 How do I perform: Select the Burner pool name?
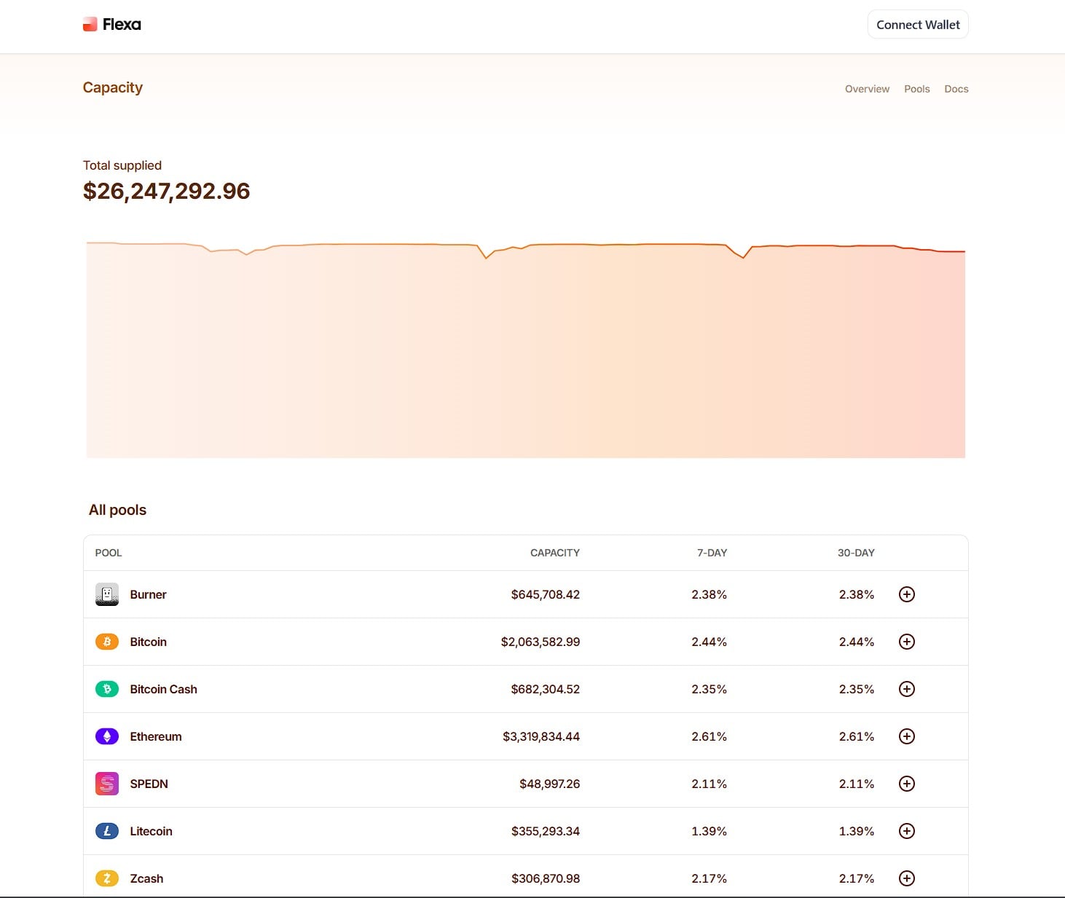148,594
